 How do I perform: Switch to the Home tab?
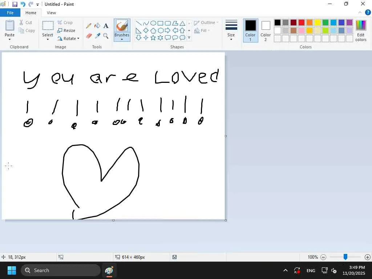click(x=31, y=13)
